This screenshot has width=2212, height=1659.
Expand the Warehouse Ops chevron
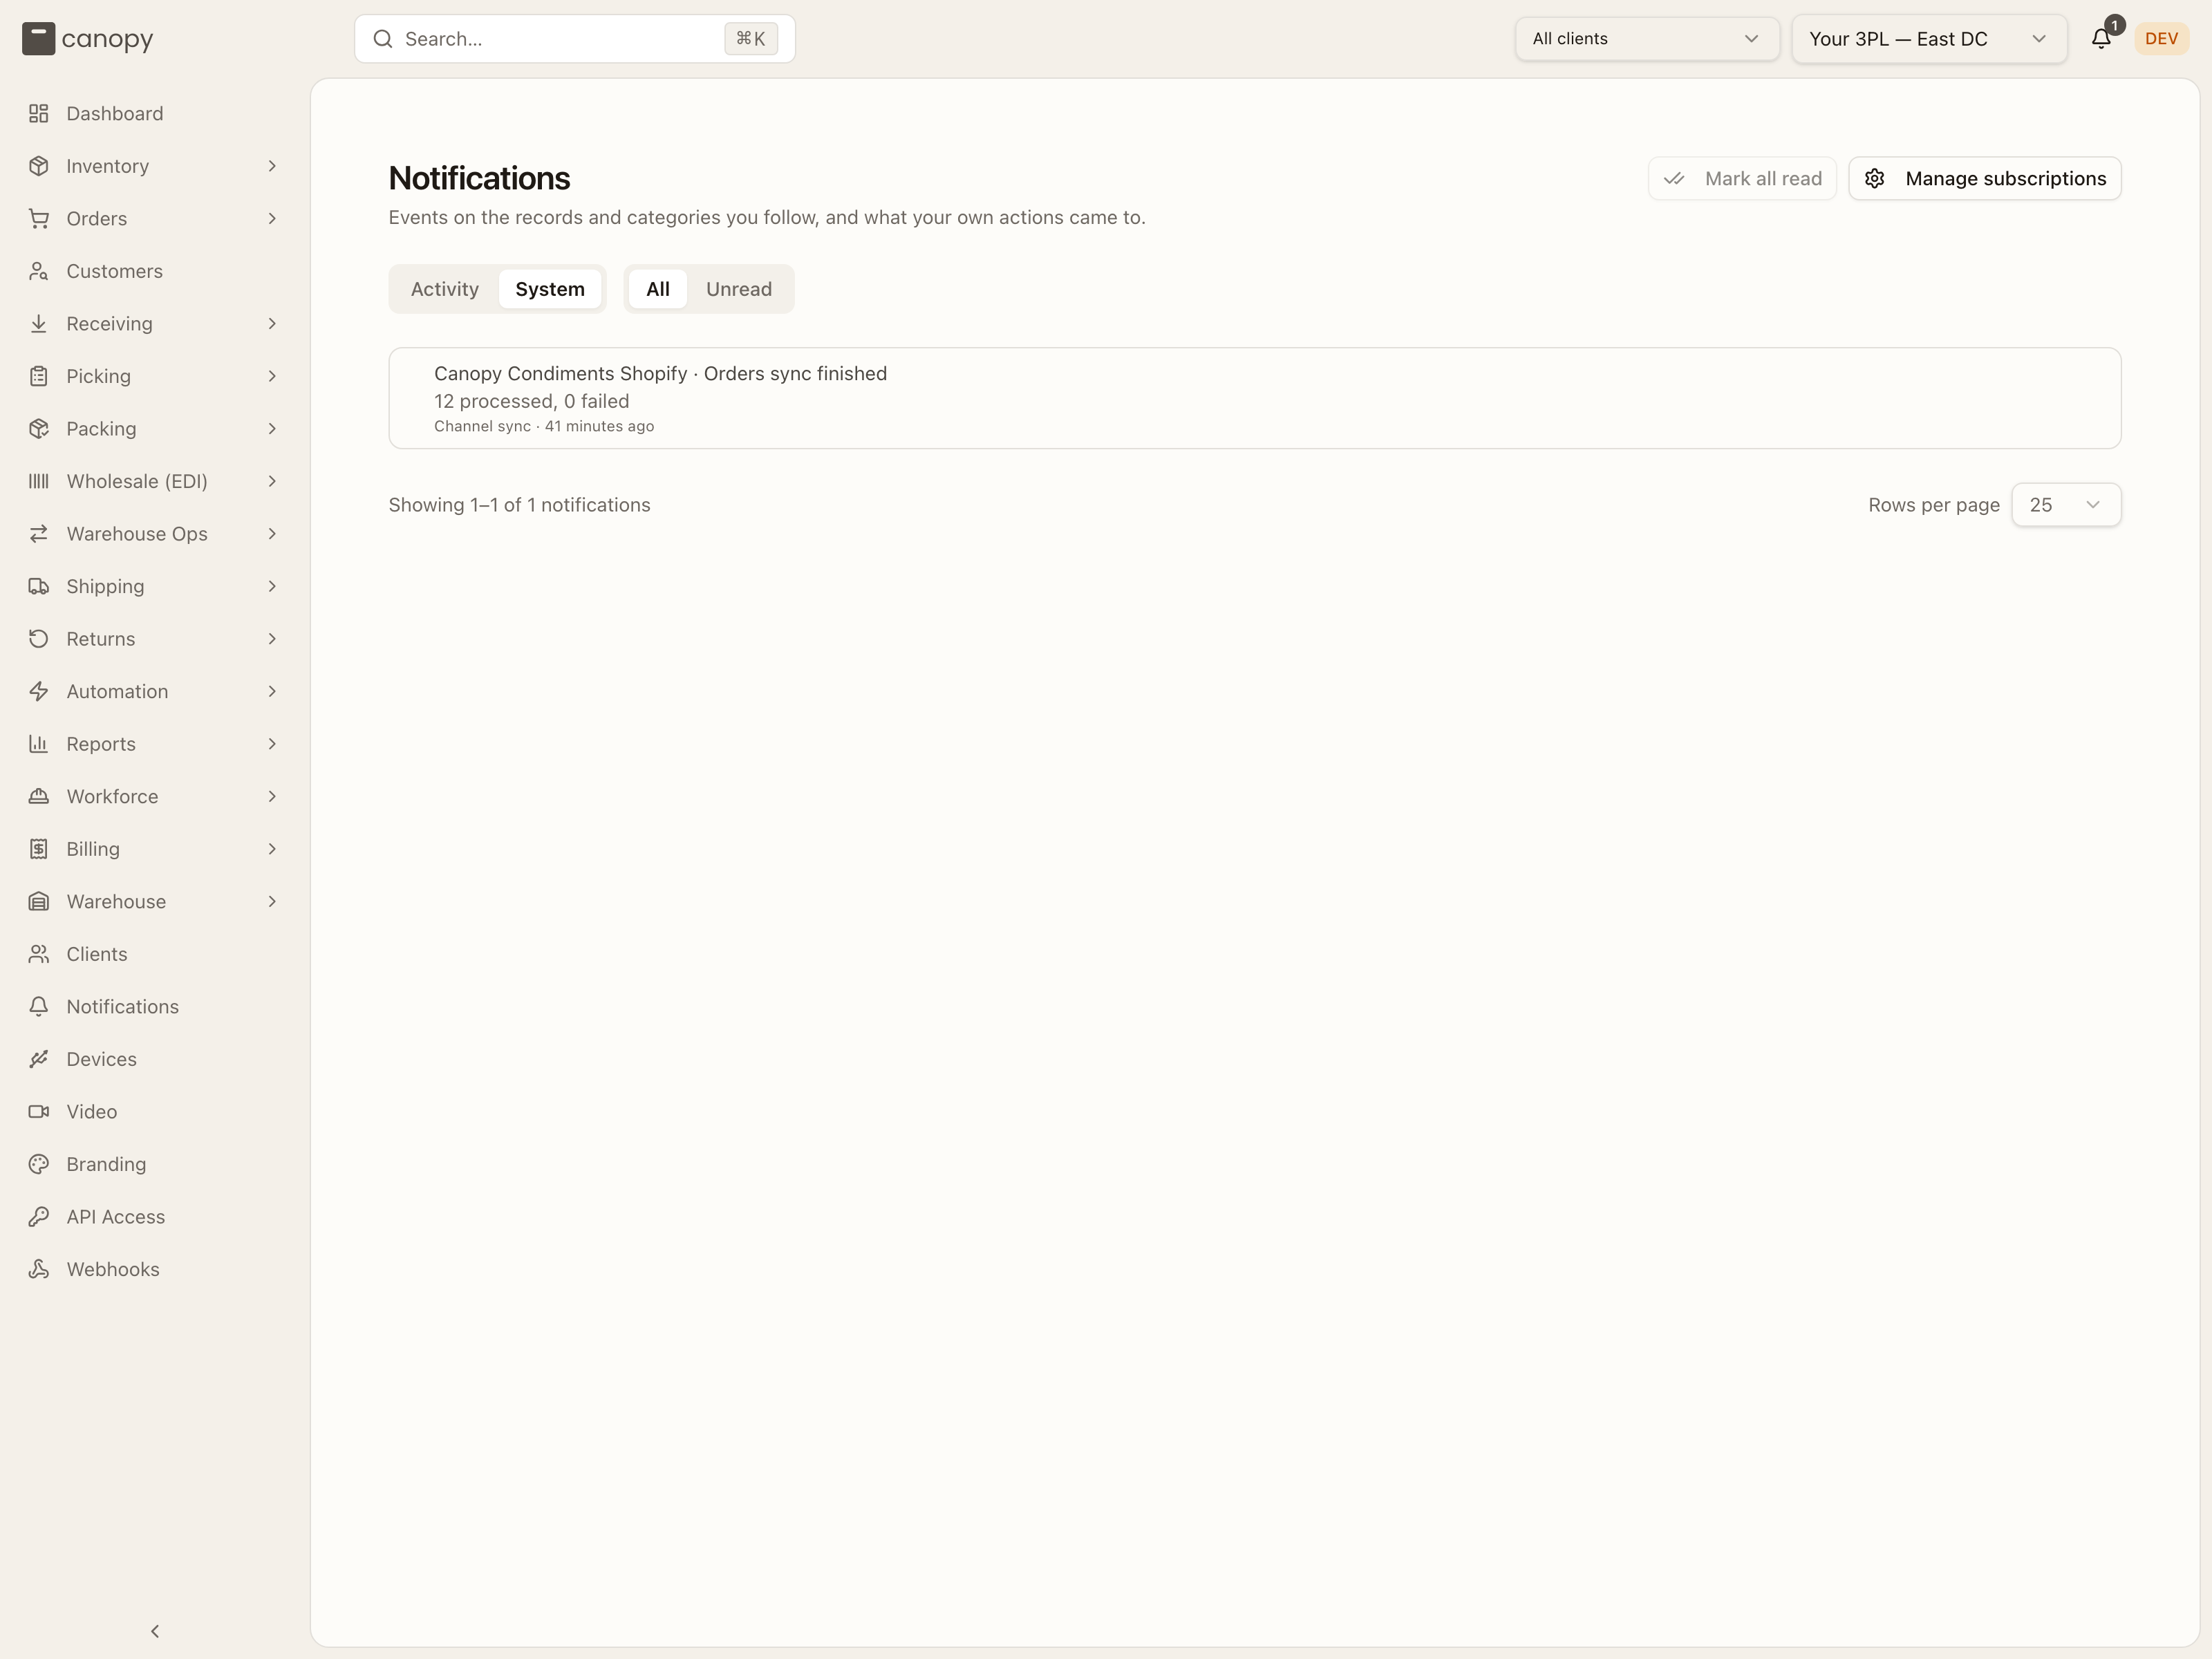pos(272,534)
